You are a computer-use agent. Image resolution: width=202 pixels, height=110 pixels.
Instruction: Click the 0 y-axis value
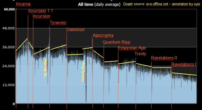click(x=14, y=104)
